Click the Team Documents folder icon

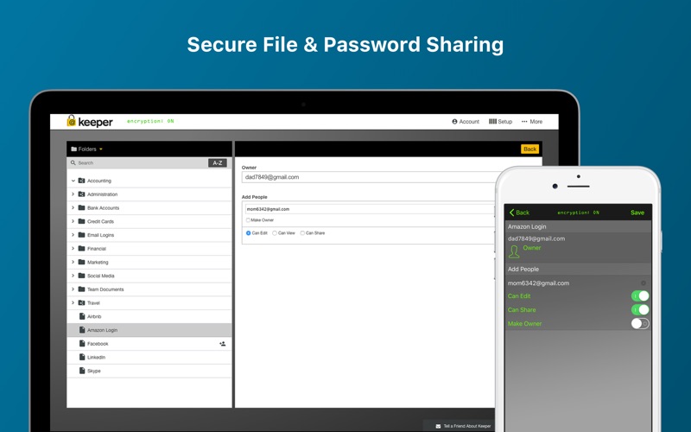click(x=81, y=289)
